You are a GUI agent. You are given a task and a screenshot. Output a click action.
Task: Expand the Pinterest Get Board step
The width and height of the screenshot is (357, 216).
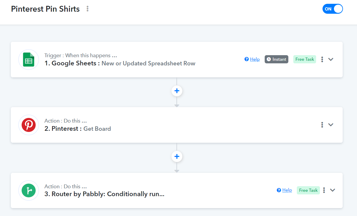(x=331, y=125)
